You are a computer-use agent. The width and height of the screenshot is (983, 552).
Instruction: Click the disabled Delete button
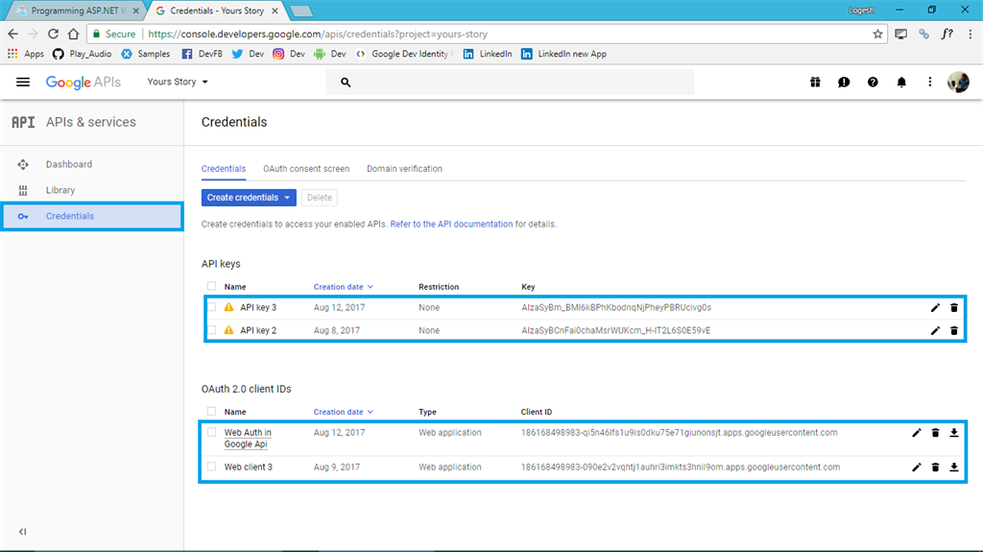coord(319,198)
